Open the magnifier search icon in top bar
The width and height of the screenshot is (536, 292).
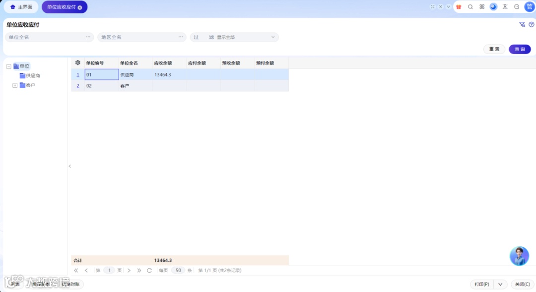(470, 7)
